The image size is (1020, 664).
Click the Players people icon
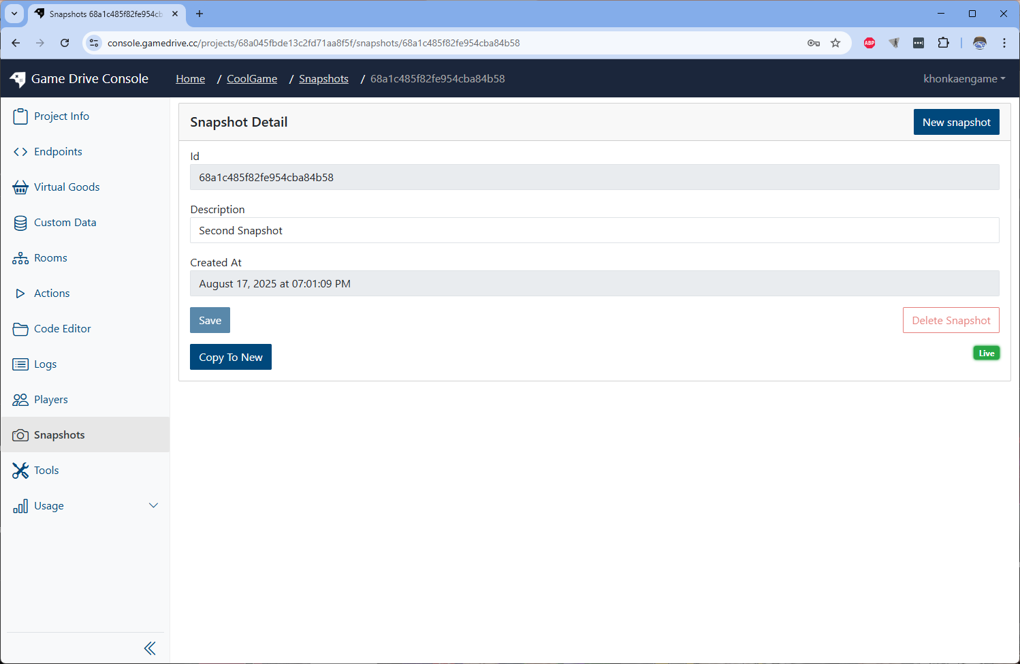click(20, 400)
